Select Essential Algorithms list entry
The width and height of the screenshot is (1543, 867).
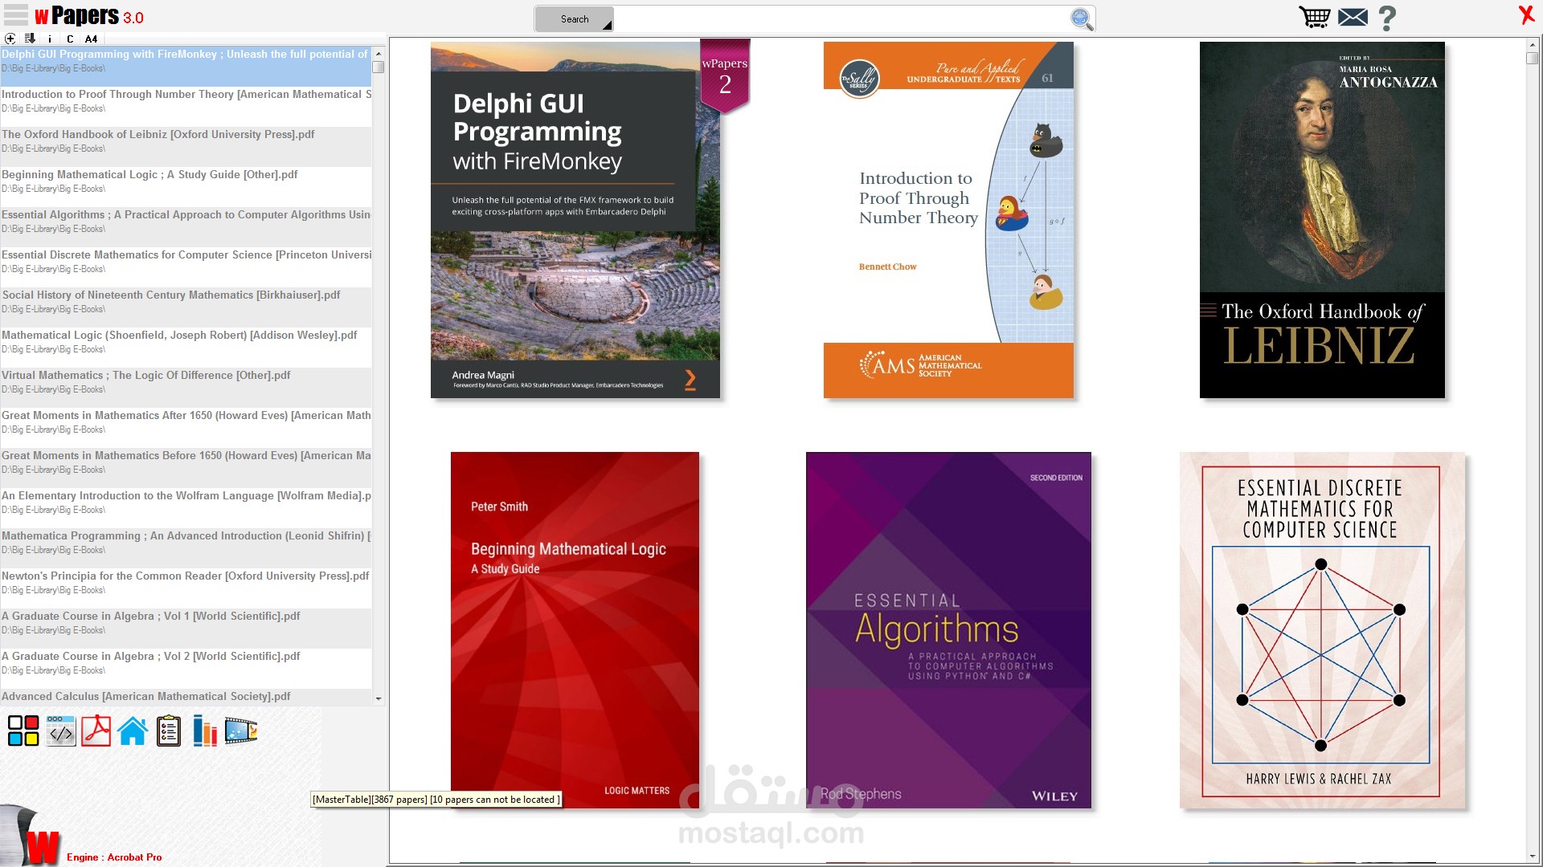(x=186, y=226)
